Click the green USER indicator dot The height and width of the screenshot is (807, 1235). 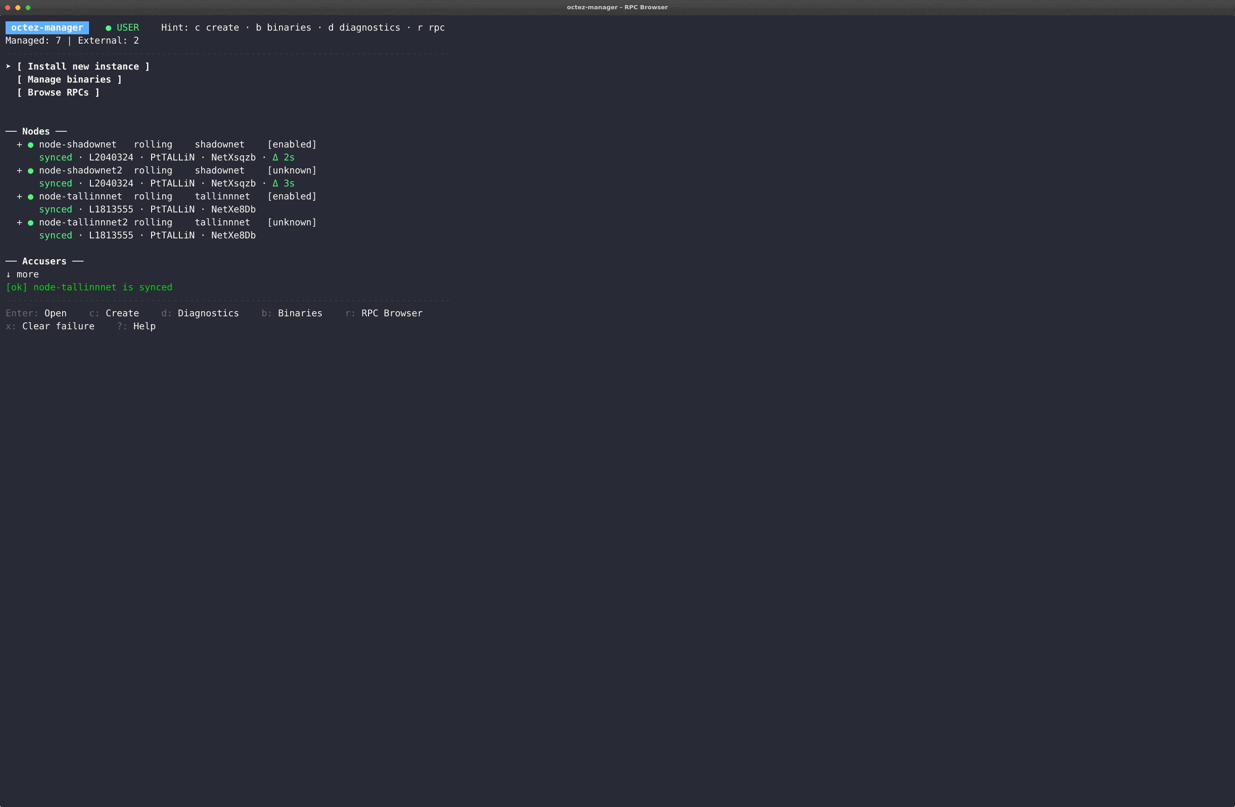[108, 27]
